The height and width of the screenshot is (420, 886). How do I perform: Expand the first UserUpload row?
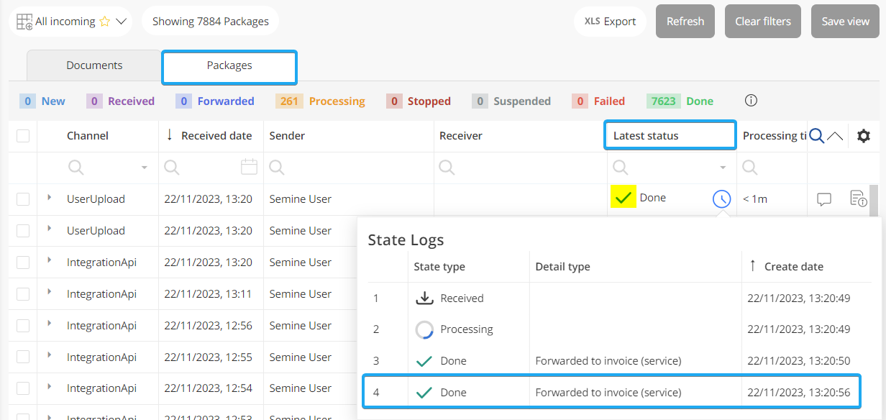click(x=49, y=198)
